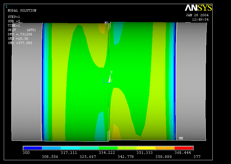The image size is (231, 164).
Task: Click the gray unloaded region on right
Action: pyautogui.click(x=191, y=81)
